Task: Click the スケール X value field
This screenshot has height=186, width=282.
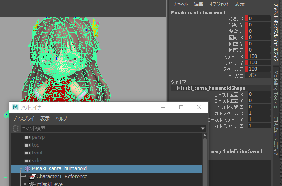Action: pos(259,56)
